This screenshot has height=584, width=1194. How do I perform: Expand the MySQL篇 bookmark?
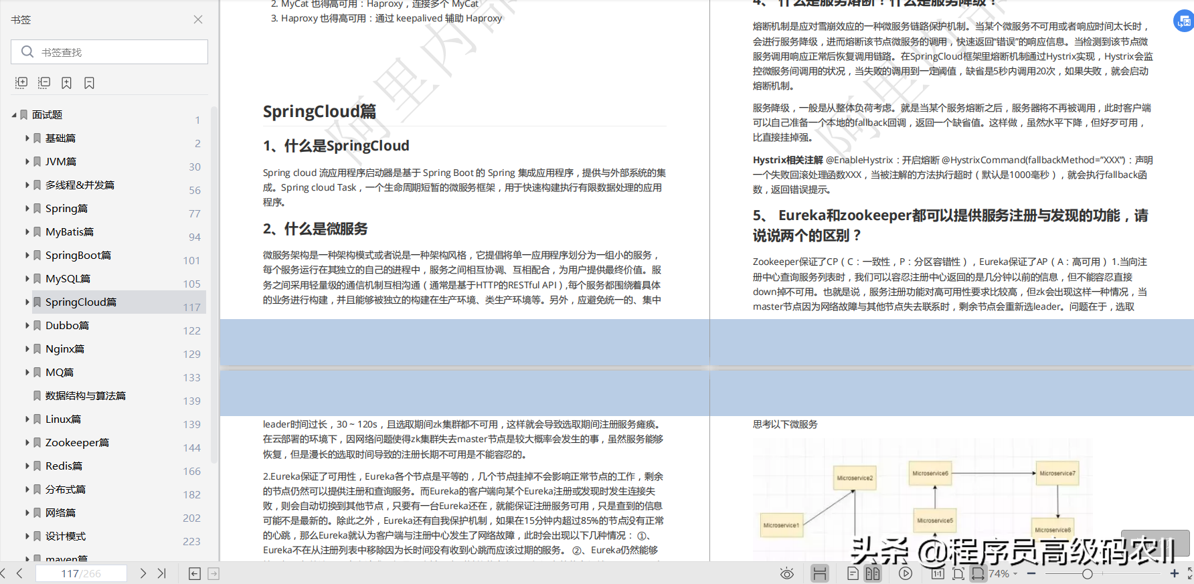click(x=27, y=278)
